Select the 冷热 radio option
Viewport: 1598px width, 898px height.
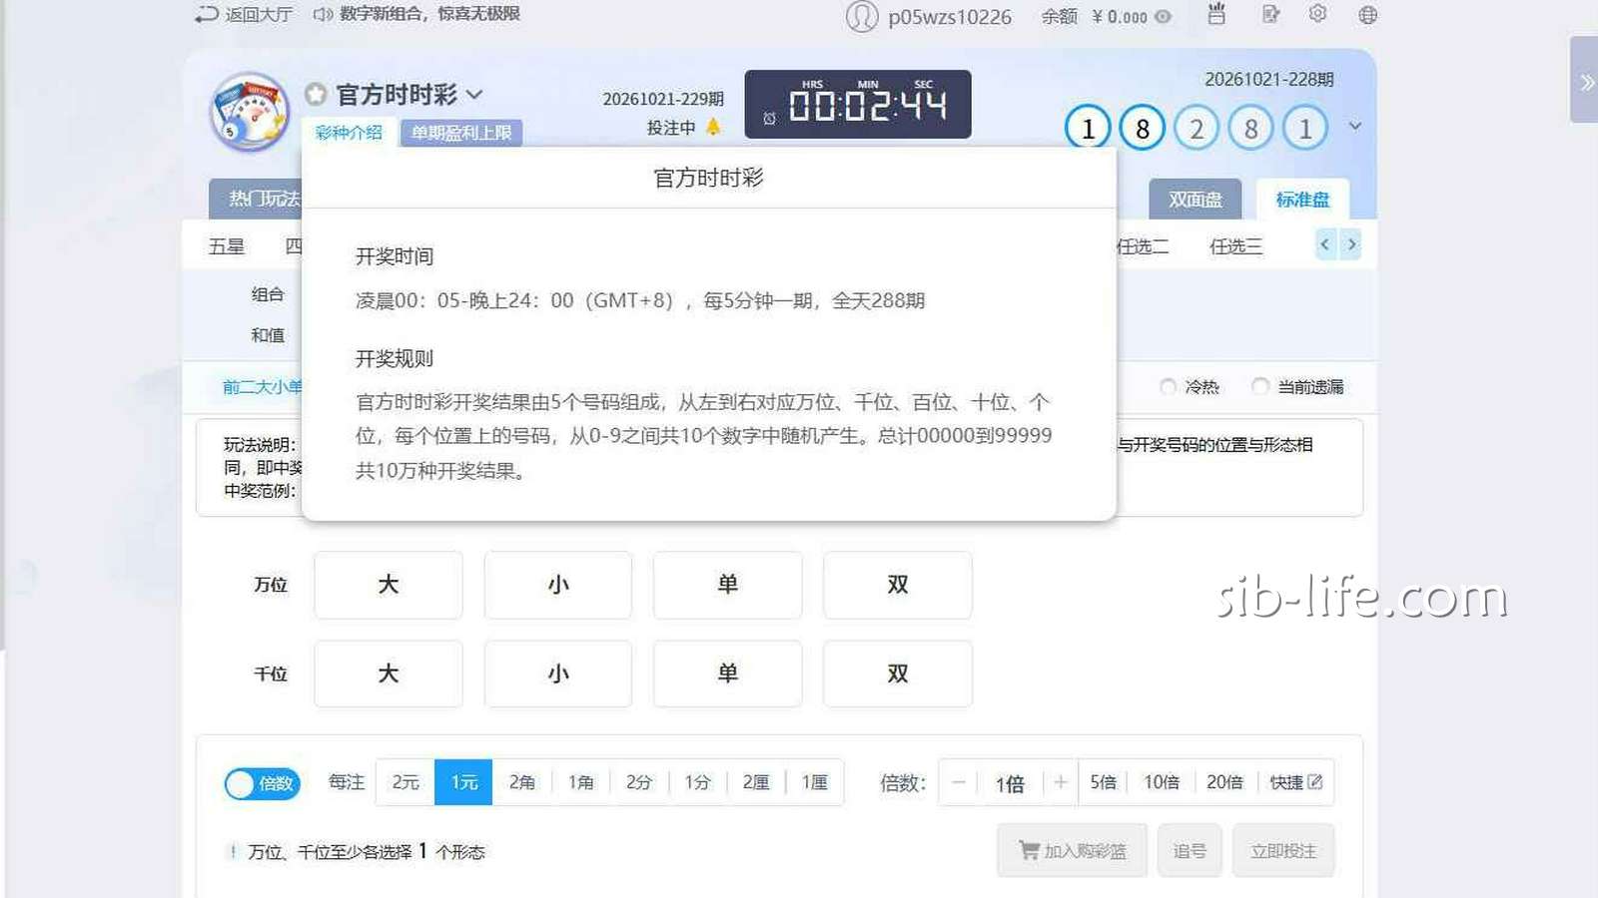pyautogui.click(x=1168, y=386)
